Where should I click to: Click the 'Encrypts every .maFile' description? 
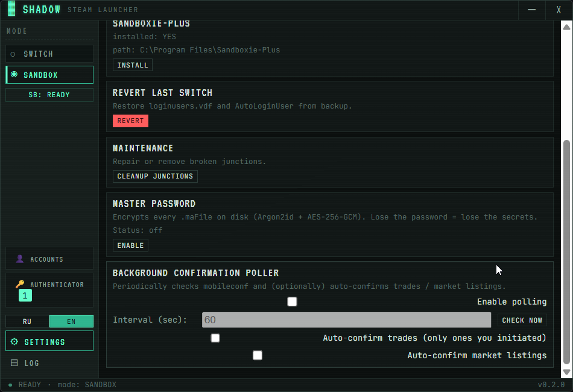[325, 217]
